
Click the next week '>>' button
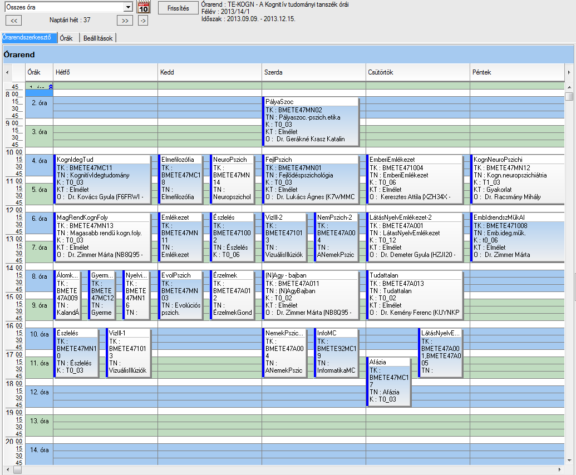(125, 21)
